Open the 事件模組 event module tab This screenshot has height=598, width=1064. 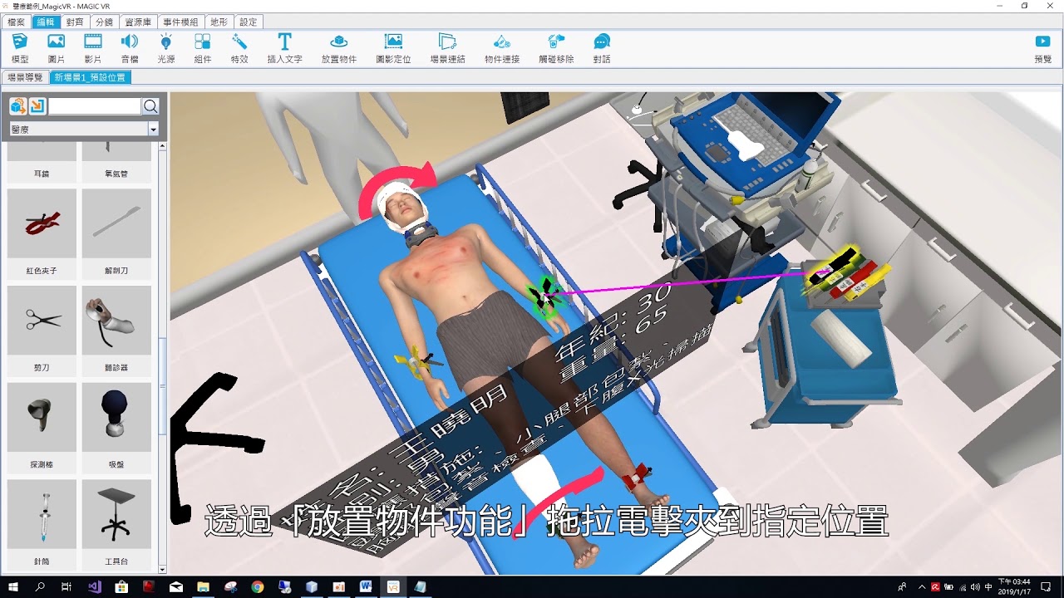pyautogui.click(x=180, y=22)
